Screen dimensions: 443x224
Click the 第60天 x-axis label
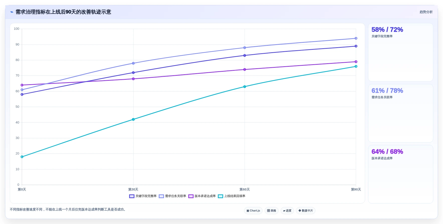tap(245, 189)
